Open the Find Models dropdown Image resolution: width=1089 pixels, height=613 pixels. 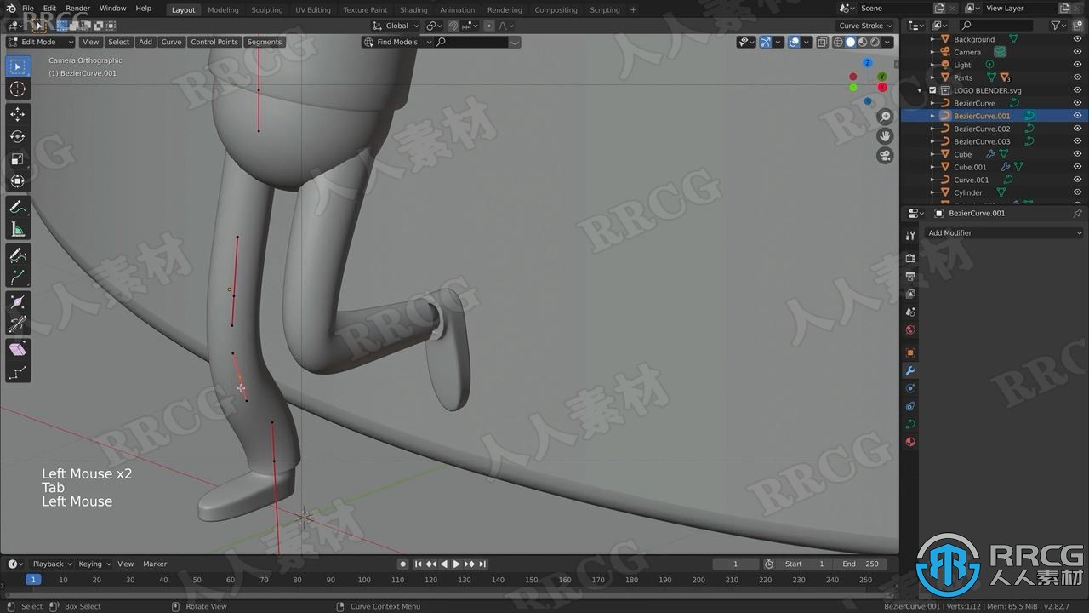click(397, 42)
